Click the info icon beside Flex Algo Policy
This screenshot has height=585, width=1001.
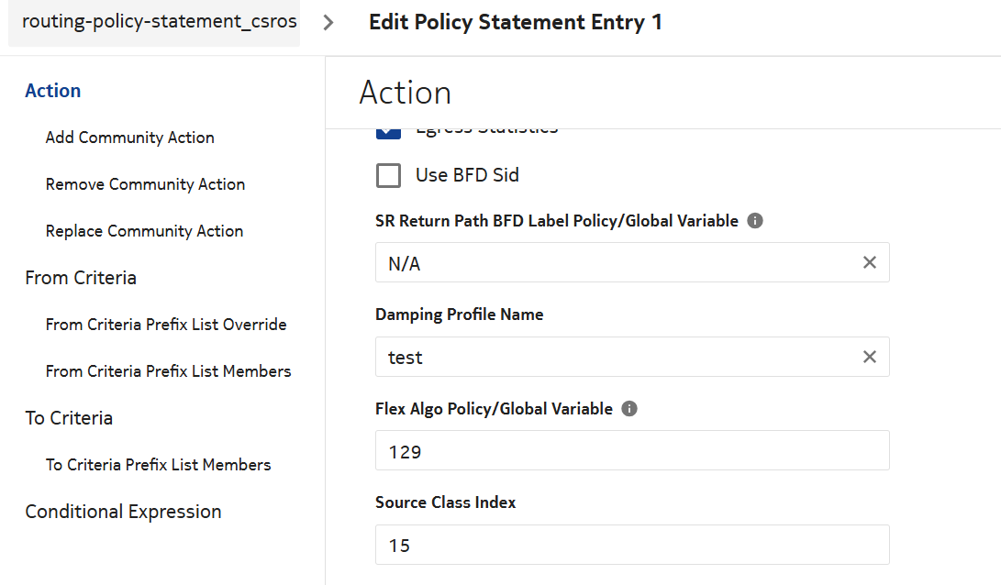pos(629,409)
